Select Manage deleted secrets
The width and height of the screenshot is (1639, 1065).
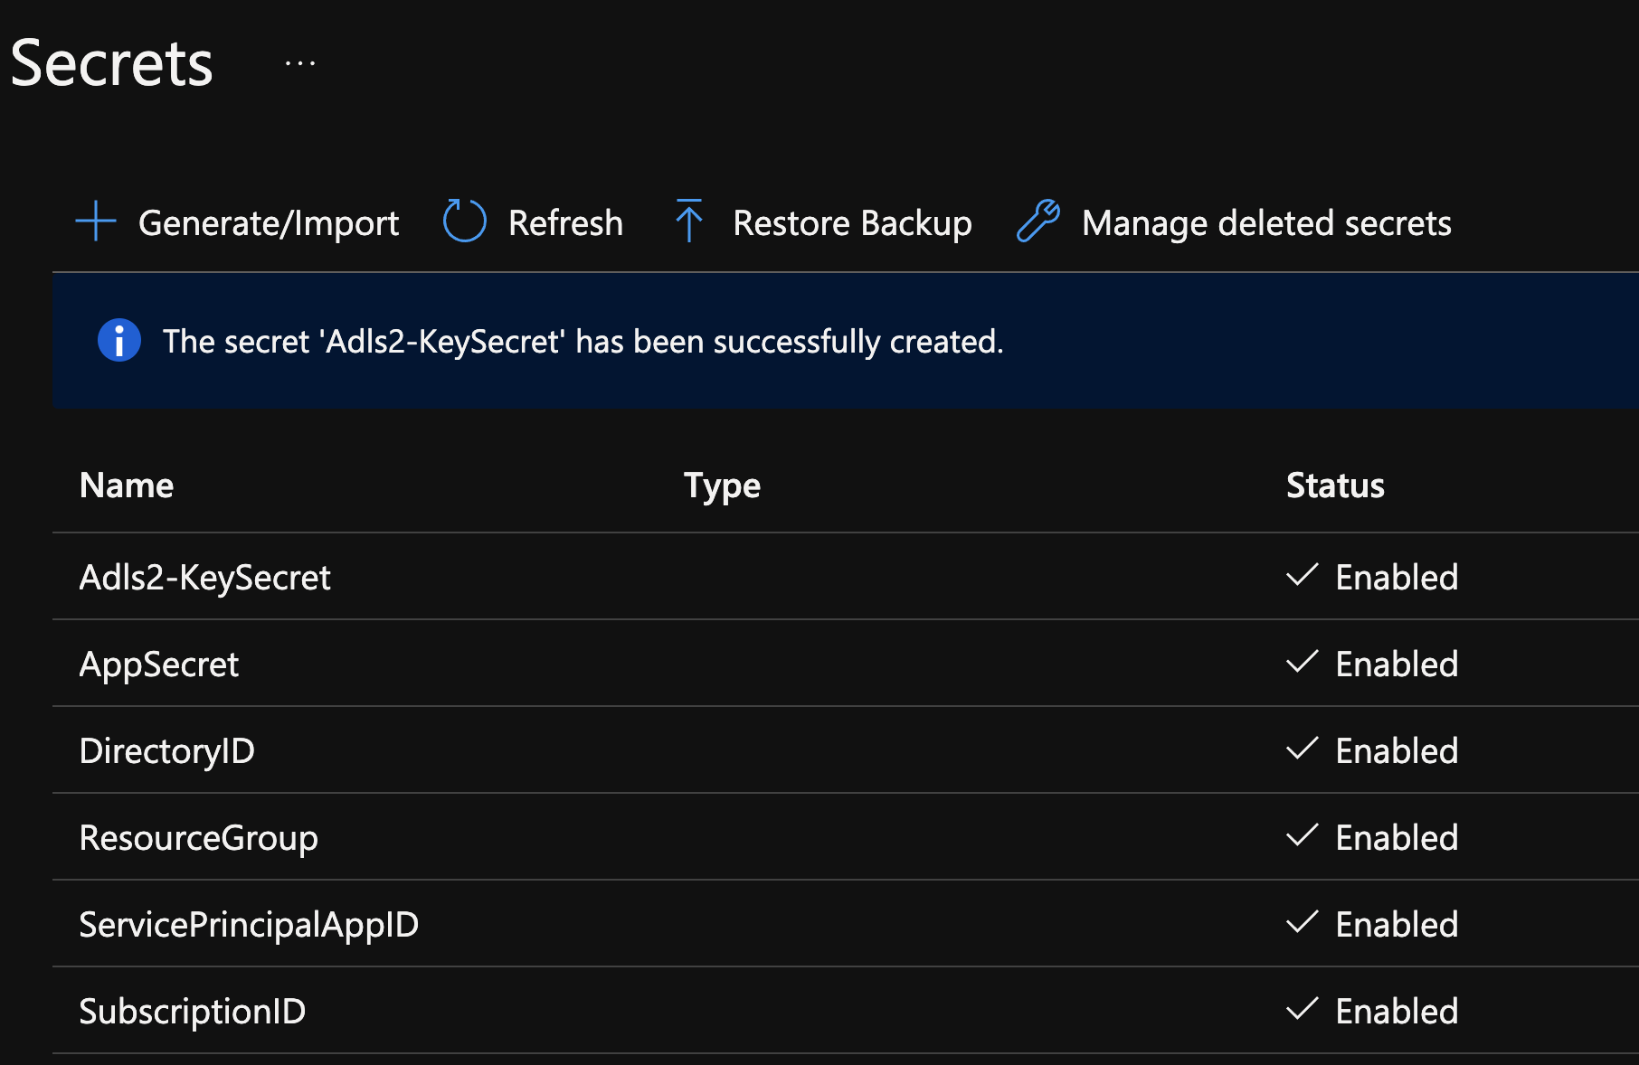[1265, 223]
